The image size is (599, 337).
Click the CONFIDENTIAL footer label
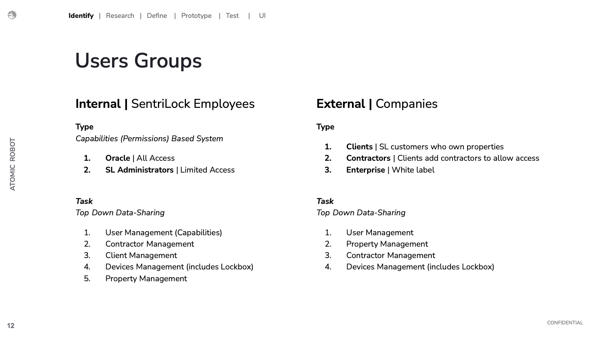(x=565, y=323)
